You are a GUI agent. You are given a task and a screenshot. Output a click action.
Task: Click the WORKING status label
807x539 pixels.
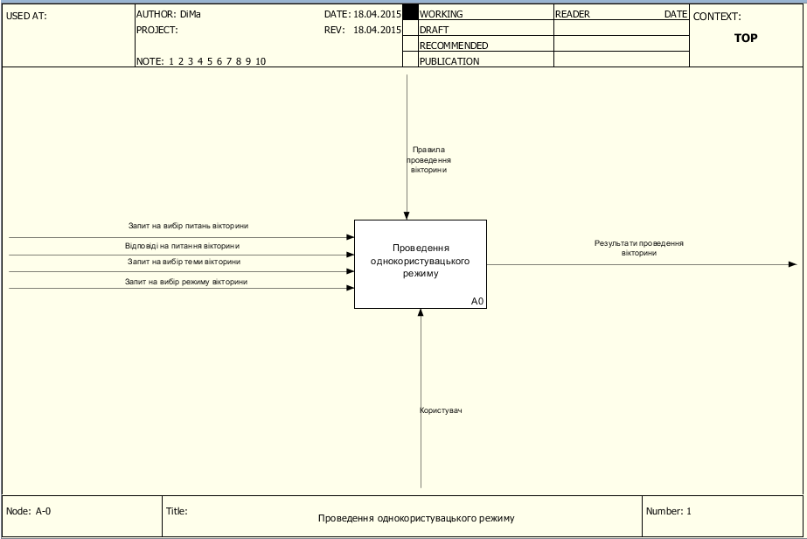[x=441, y=14]
